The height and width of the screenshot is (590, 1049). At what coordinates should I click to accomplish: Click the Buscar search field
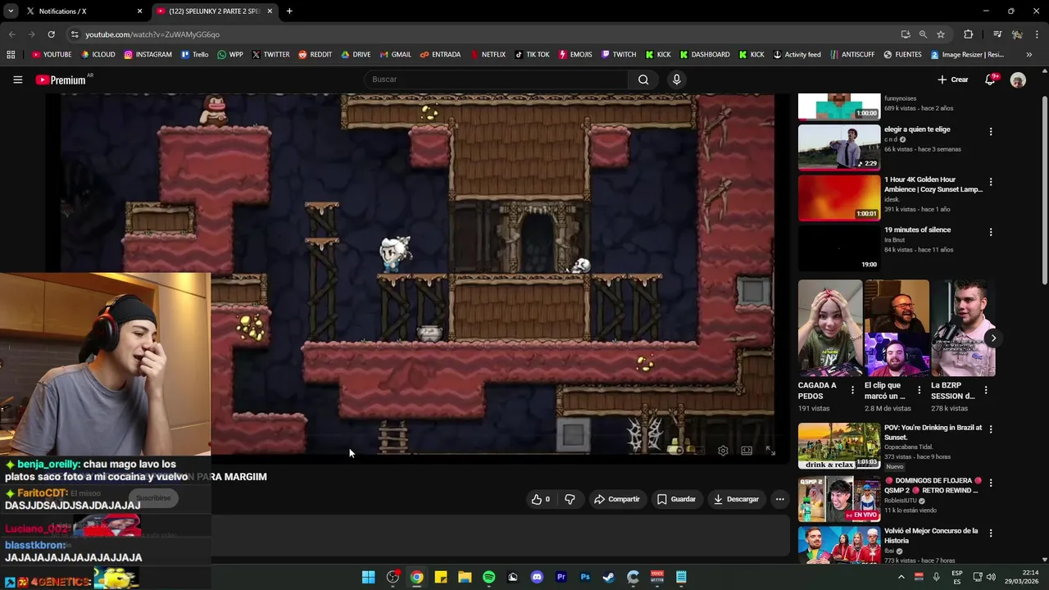[x=496, y=79]
